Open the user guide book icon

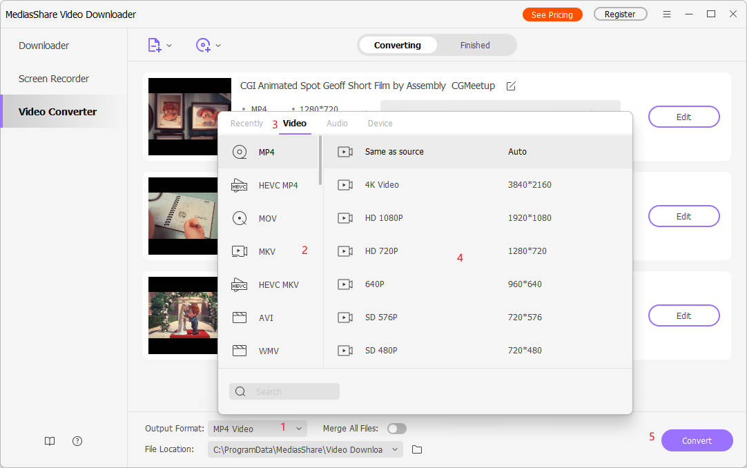coord(50,441)
